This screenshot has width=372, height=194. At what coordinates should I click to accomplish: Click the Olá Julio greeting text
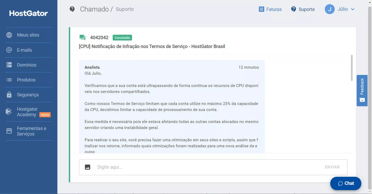click(x=93, y=73)
